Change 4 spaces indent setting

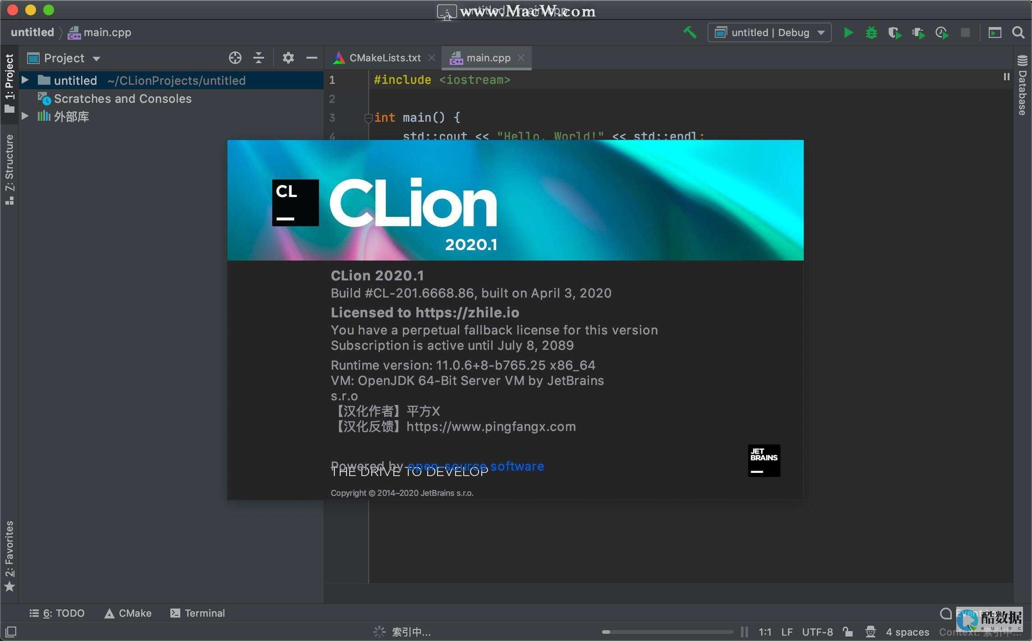point(907,632)
